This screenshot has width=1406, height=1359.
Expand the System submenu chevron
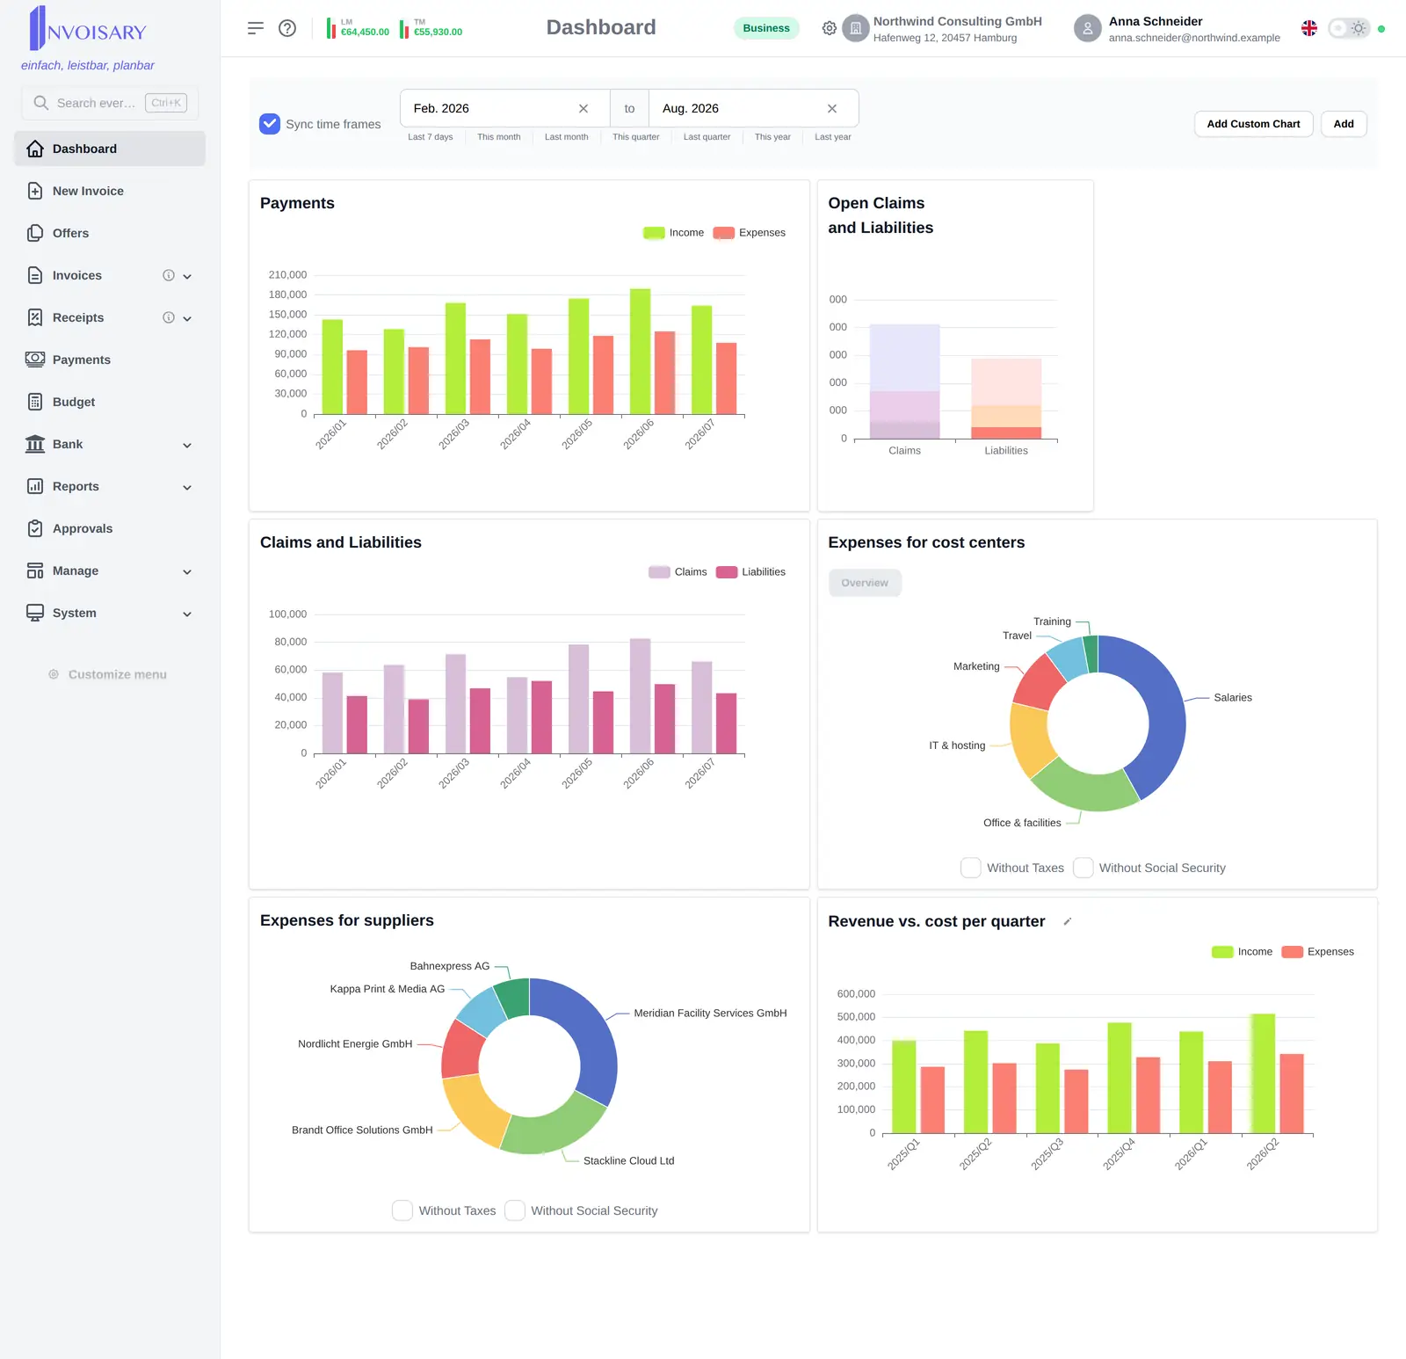point(187,614)
